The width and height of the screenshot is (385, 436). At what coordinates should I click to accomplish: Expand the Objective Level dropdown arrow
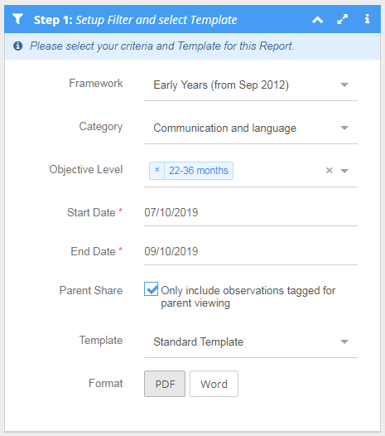click(x=344, y=171)
